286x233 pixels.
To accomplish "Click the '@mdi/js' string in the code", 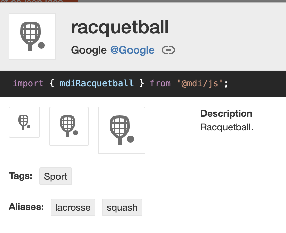I will tap(200, 83).
